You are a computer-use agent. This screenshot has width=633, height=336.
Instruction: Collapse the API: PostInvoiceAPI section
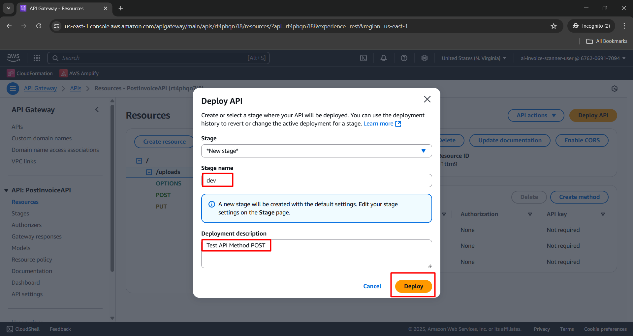[x=6, y=190]
